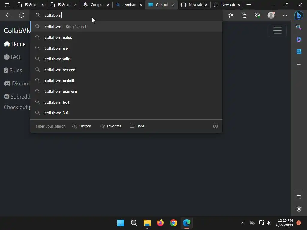Select 'collabvm - Bing Search' suggestion
Viewport: 307px width, 230px height.
(x=126, y=27)
